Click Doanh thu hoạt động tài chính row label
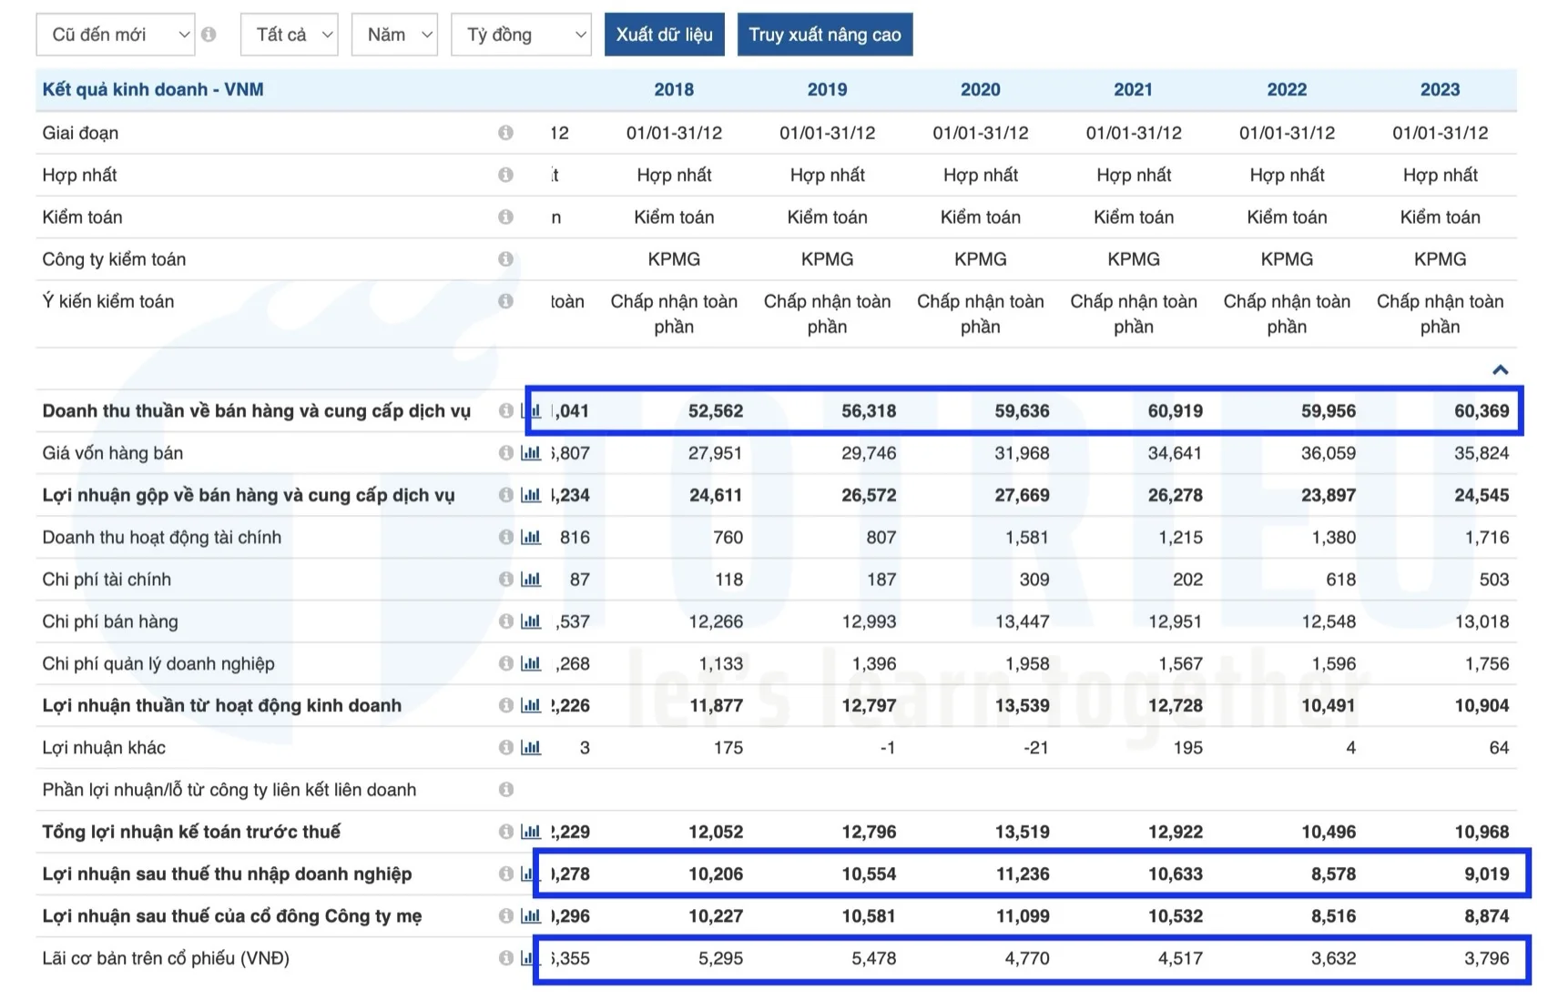The image size is (1548, 1000). 162,538
